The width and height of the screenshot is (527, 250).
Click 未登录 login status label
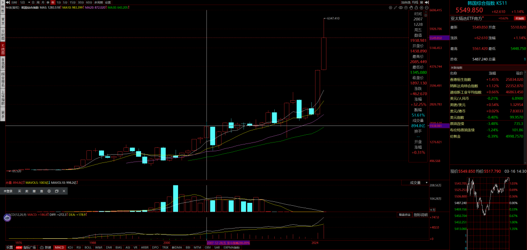point(8,191)
